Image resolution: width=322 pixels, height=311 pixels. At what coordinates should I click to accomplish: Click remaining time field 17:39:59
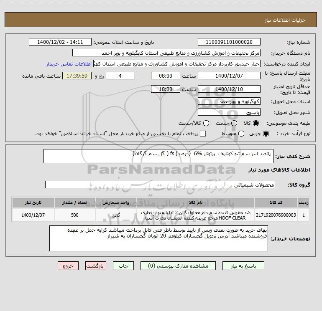[x=77, y=76]
